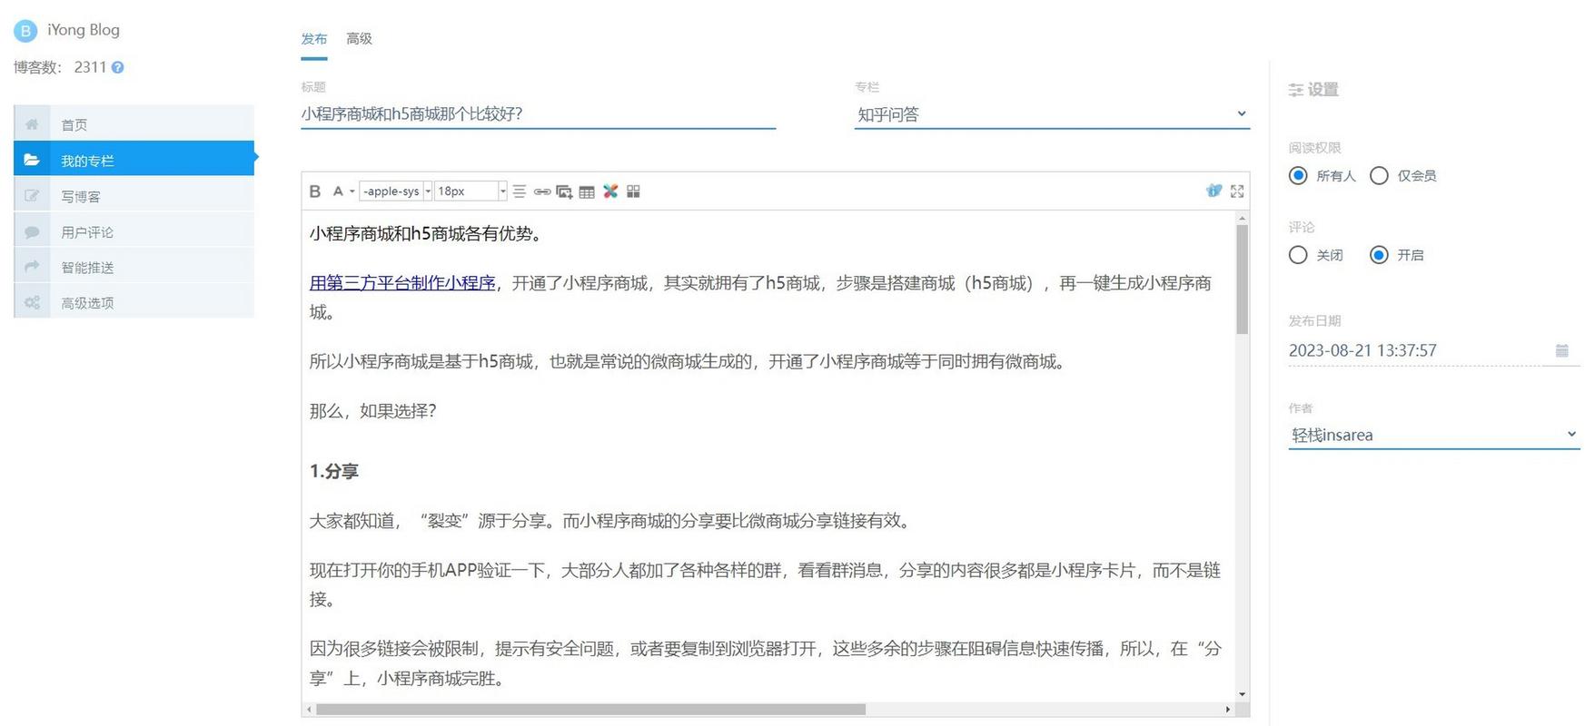Click the speech bubble icon for 用户评论
The width and height of the screenshot is (1595, 726).
coord(32,231)
